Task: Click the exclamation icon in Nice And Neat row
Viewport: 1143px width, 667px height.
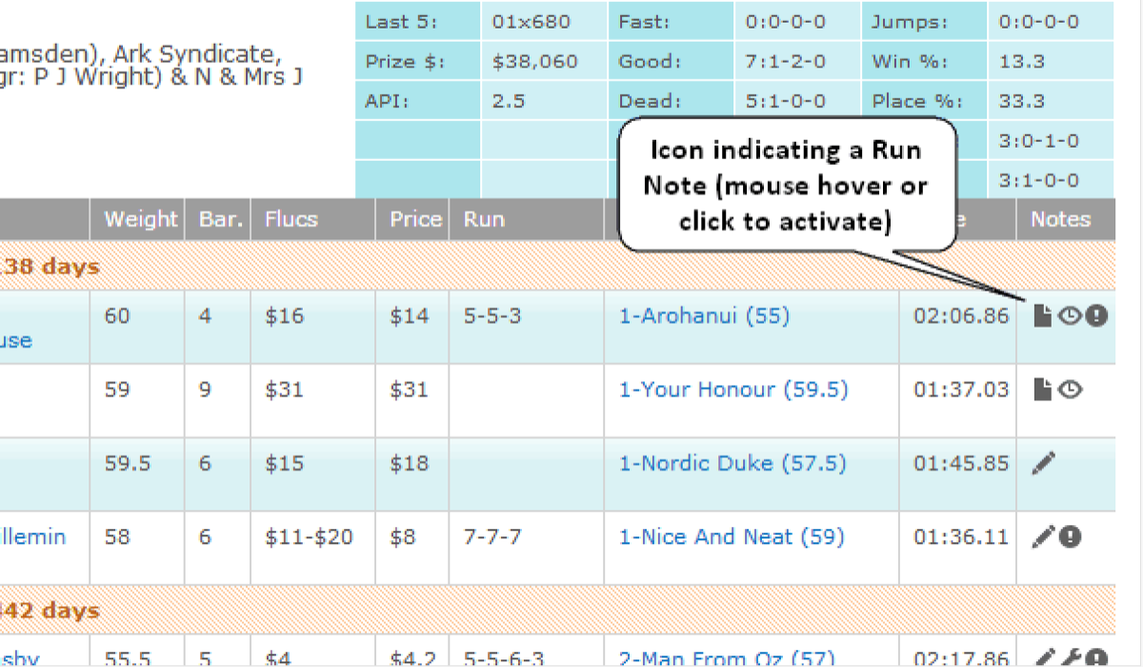Action: (1071, 537)
